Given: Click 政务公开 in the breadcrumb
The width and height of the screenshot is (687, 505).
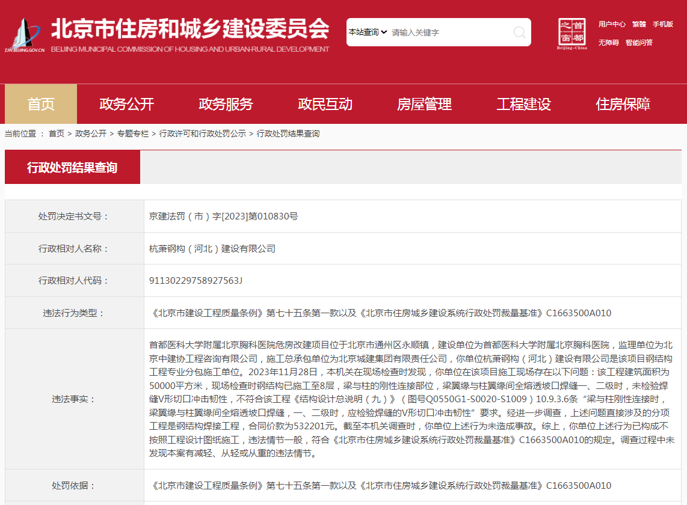Looking at the screenshot, I should [91, 133].
